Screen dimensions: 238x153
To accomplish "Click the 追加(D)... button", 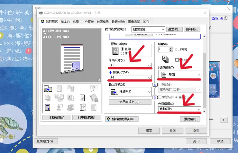I will point(174,29).
